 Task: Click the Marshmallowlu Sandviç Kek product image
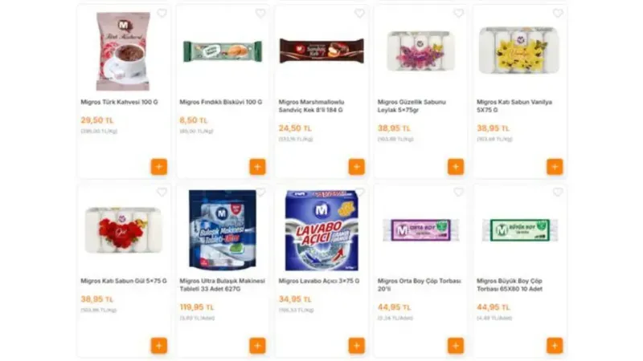[x=321, y=51]
